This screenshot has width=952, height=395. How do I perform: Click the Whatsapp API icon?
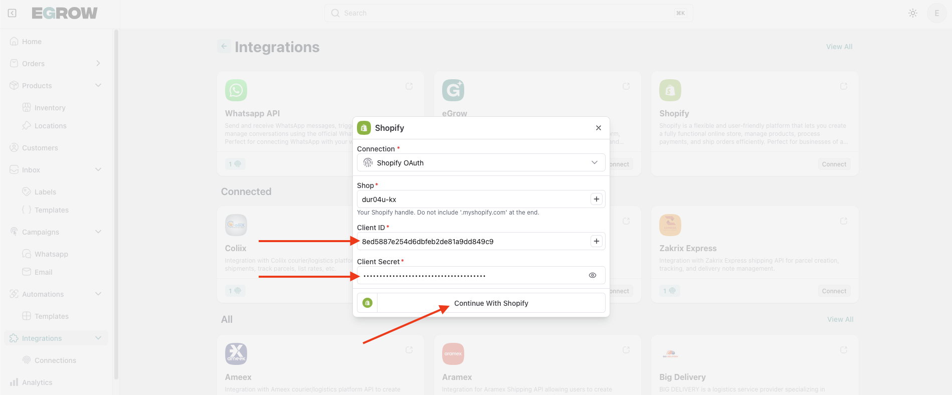click(x=236, y=90)
